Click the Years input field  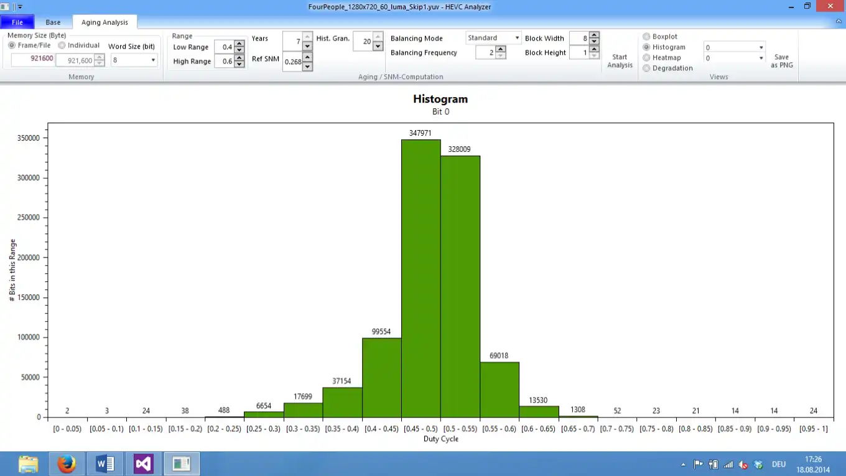292,41
